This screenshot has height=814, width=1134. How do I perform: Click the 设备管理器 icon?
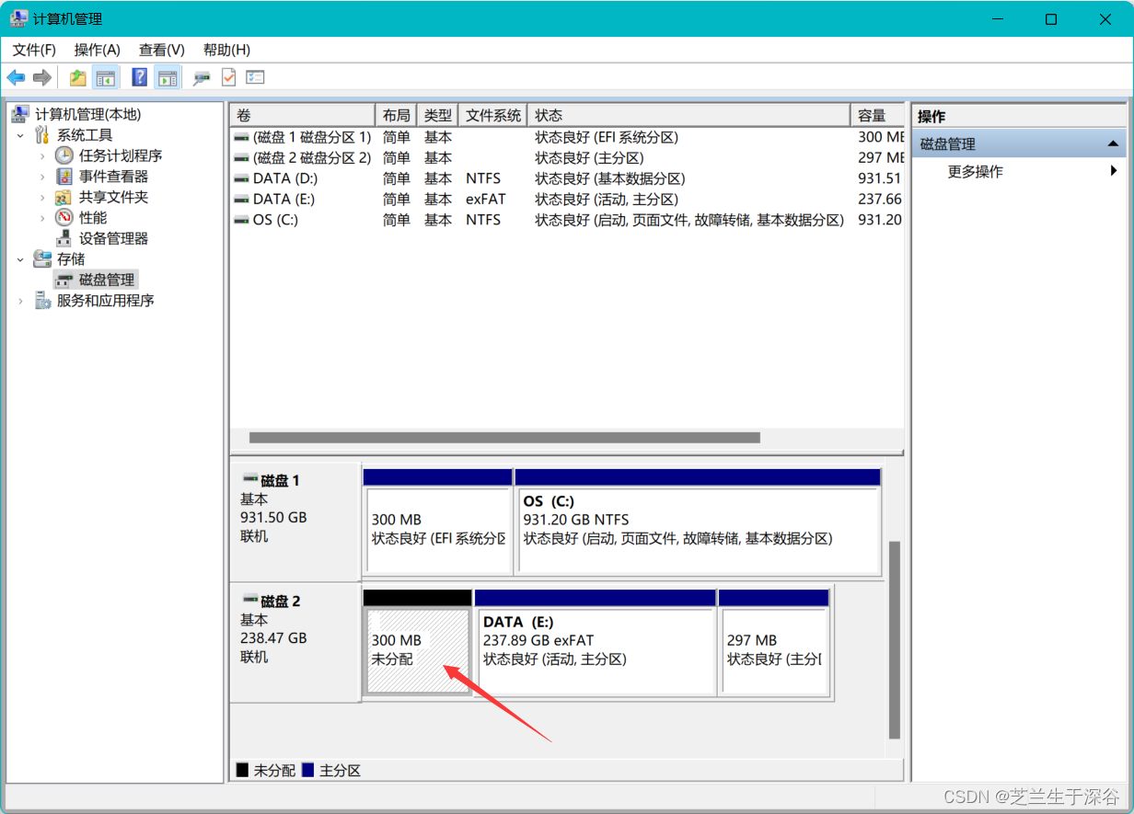(x=64, y=238)
